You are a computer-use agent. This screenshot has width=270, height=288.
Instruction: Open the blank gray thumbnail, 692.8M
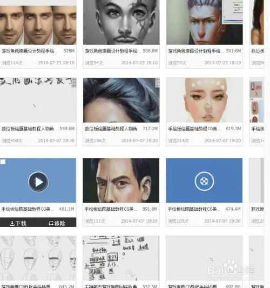point(205,258)
